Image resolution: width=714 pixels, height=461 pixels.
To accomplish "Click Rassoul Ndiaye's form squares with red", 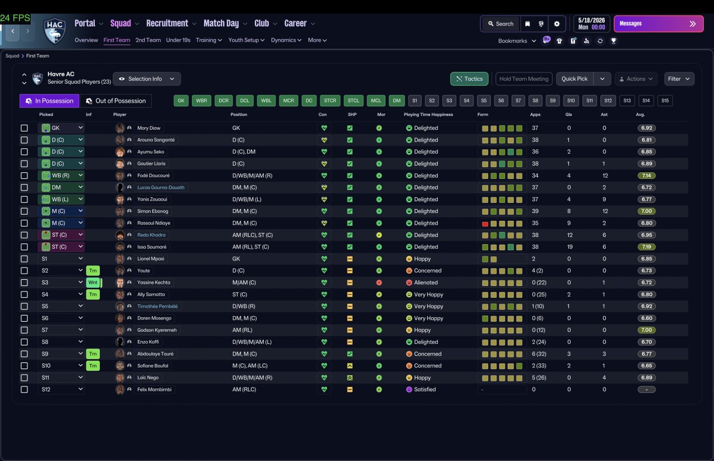I will tap(502, 223).
